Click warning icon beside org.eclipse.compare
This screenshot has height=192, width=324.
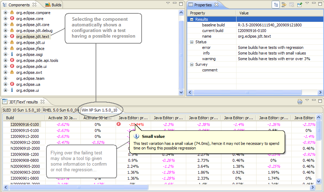tap(12, 13)
